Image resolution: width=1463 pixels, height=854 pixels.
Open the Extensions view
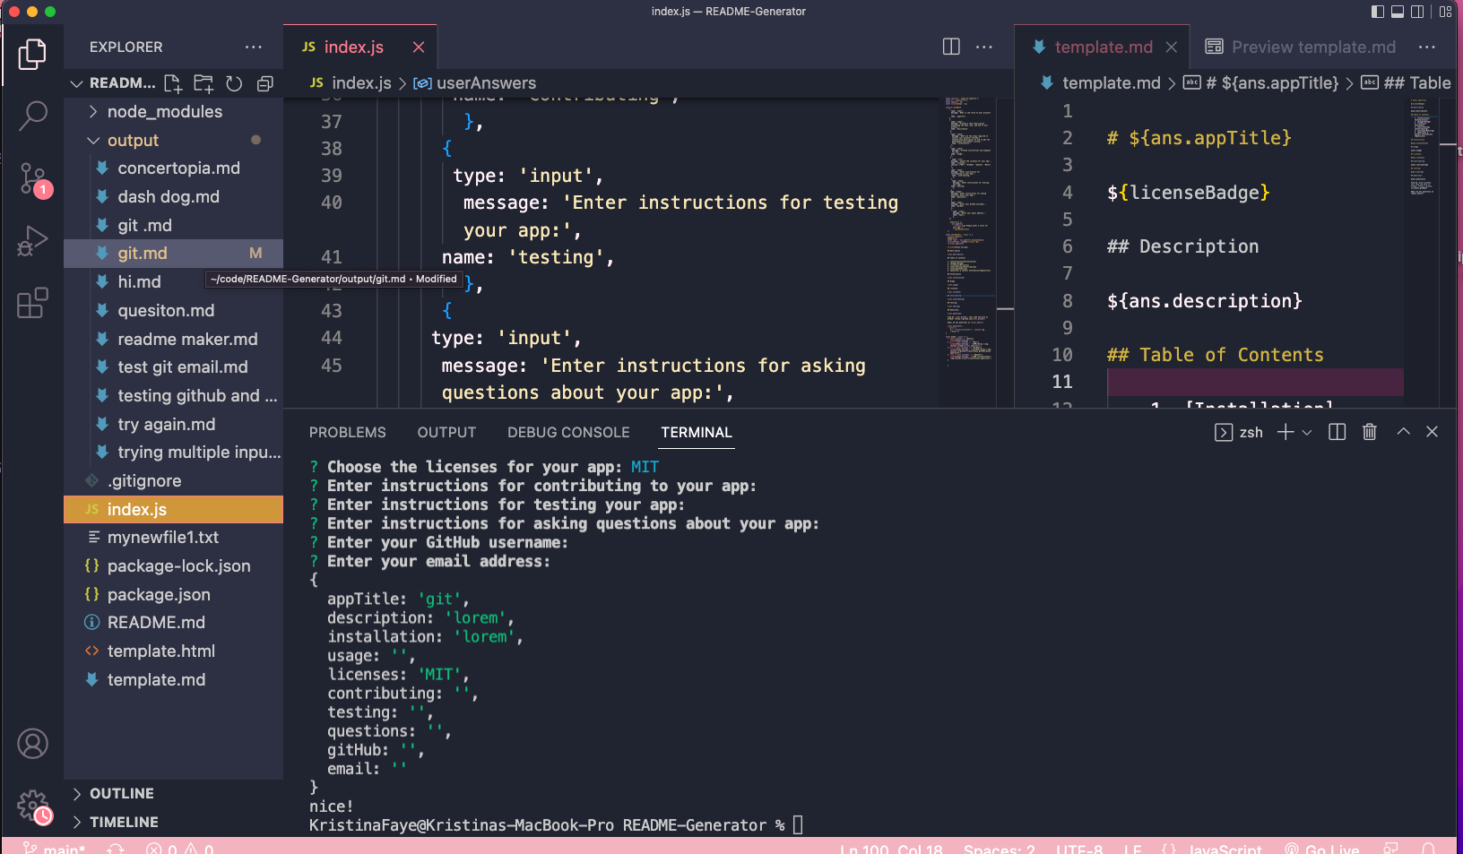coord(32,303)
